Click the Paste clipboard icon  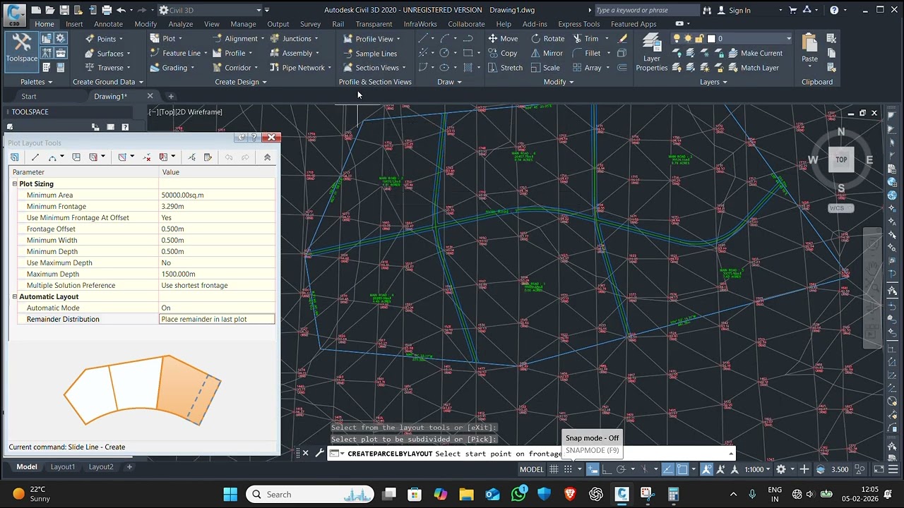click(810, 48)
